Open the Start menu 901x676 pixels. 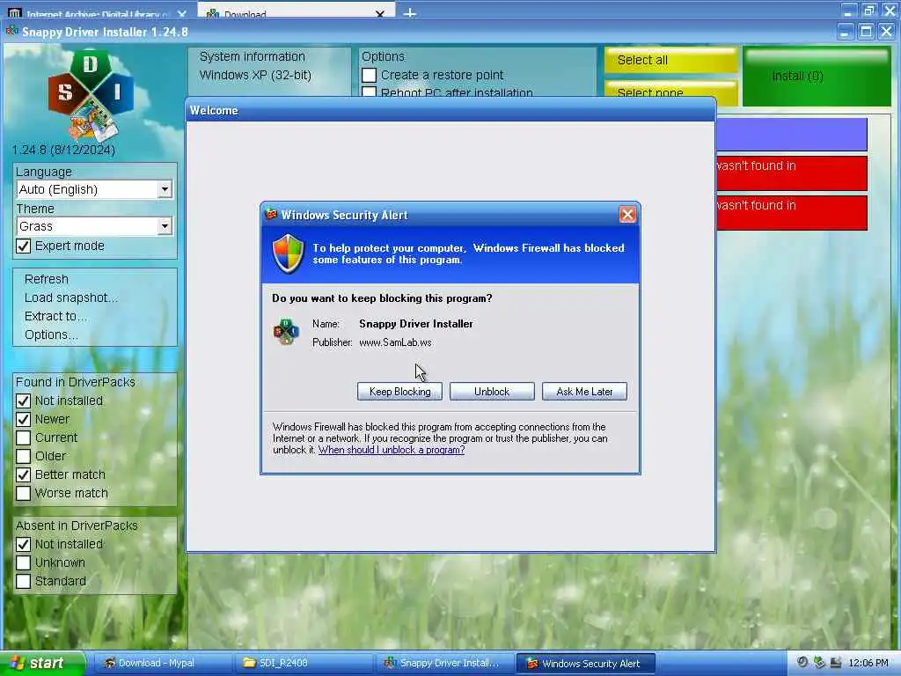click(x=42, y=663)
